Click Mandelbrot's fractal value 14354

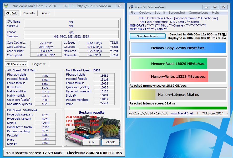[45, 127]
